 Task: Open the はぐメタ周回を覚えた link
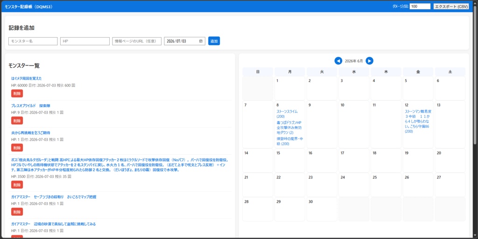[27, 78]
